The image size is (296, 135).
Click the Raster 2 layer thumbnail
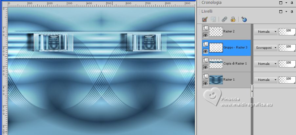(x=216, y=32)
